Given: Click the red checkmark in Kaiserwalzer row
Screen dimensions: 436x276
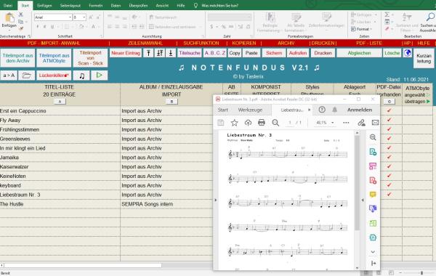Looking at the screenshot, I should click(389, 166).
